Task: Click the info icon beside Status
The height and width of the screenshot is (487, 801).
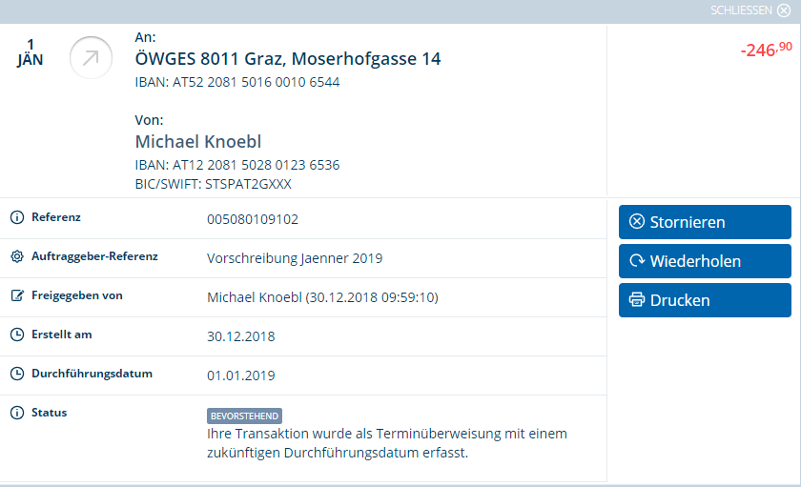Action: pyautogui.click(x=17, y=413)
